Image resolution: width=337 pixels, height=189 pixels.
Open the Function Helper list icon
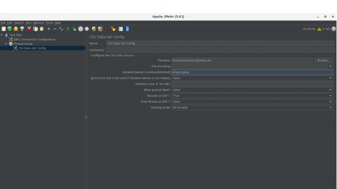click(120, 29)
